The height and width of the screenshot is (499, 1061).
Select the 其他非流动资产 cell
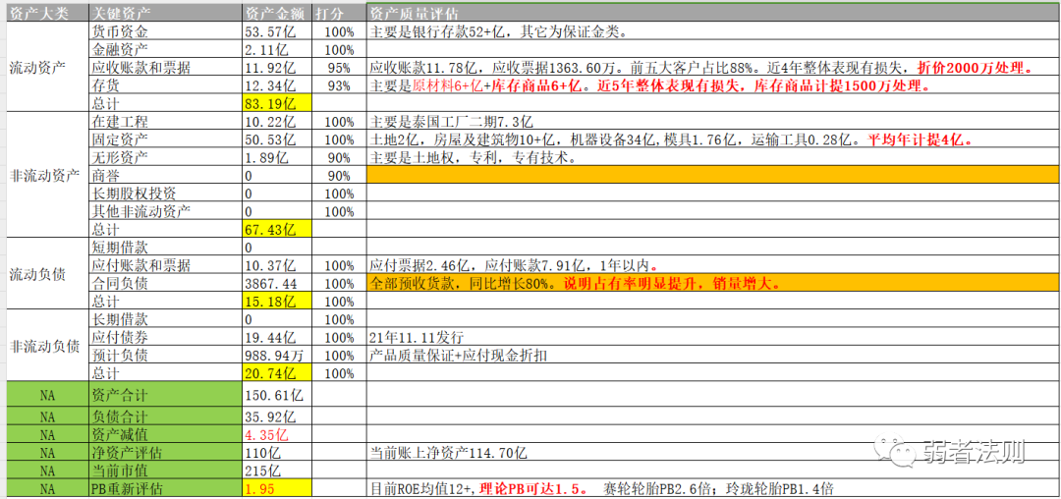pos(166,211)
